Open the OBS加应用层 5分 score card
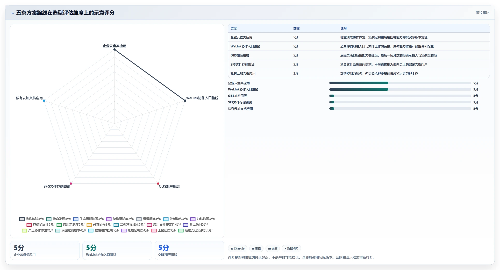 click(189, 250)
